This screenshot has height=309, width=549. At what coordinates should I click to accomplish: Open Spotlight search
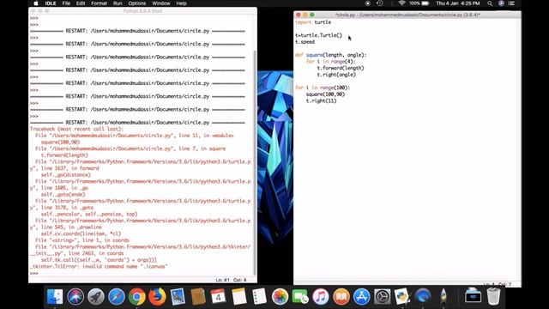click(490, 3)
